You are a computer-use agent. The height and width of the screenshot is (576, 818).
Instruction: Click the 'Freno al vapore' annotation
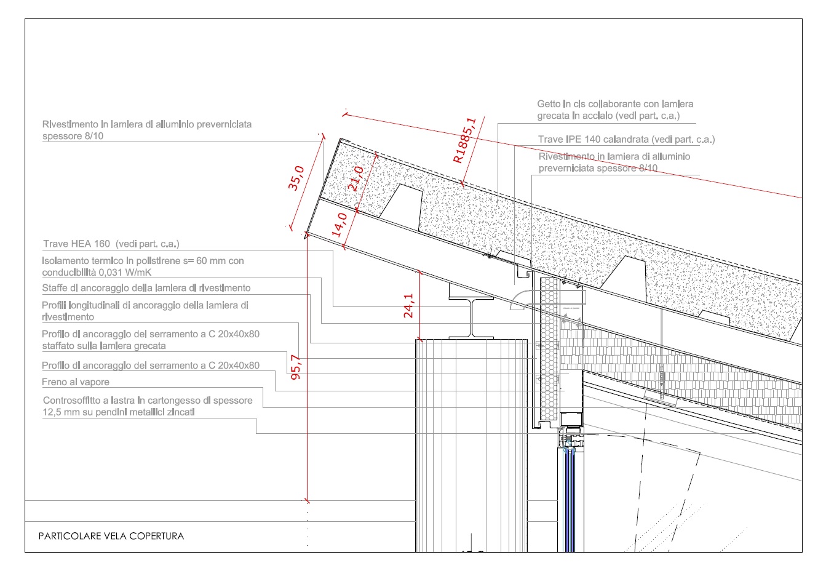[76, 382]
